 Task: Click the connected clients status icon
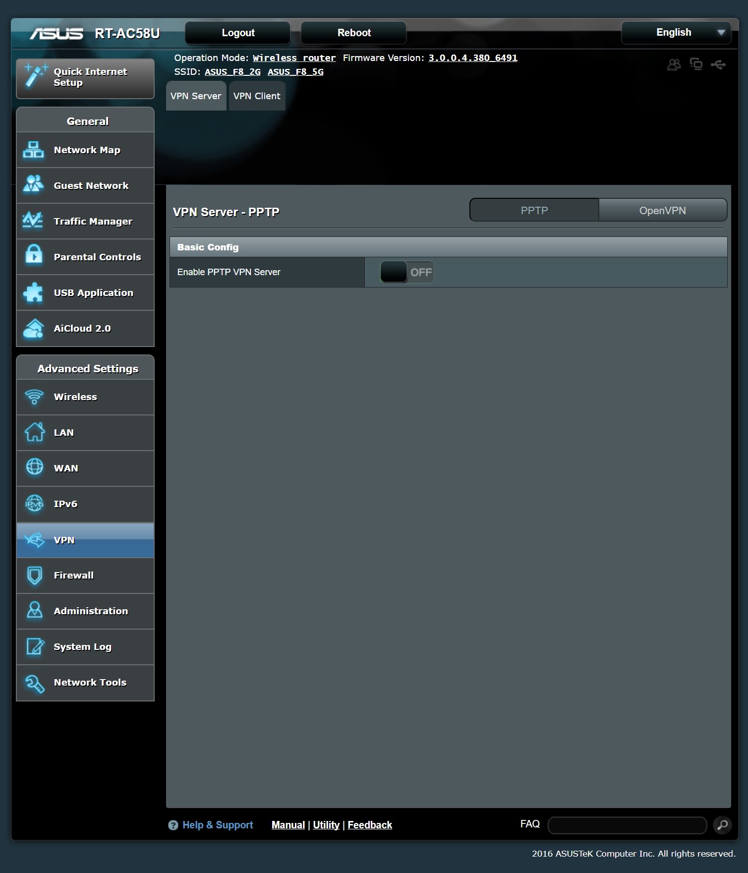tap(674, 64)
